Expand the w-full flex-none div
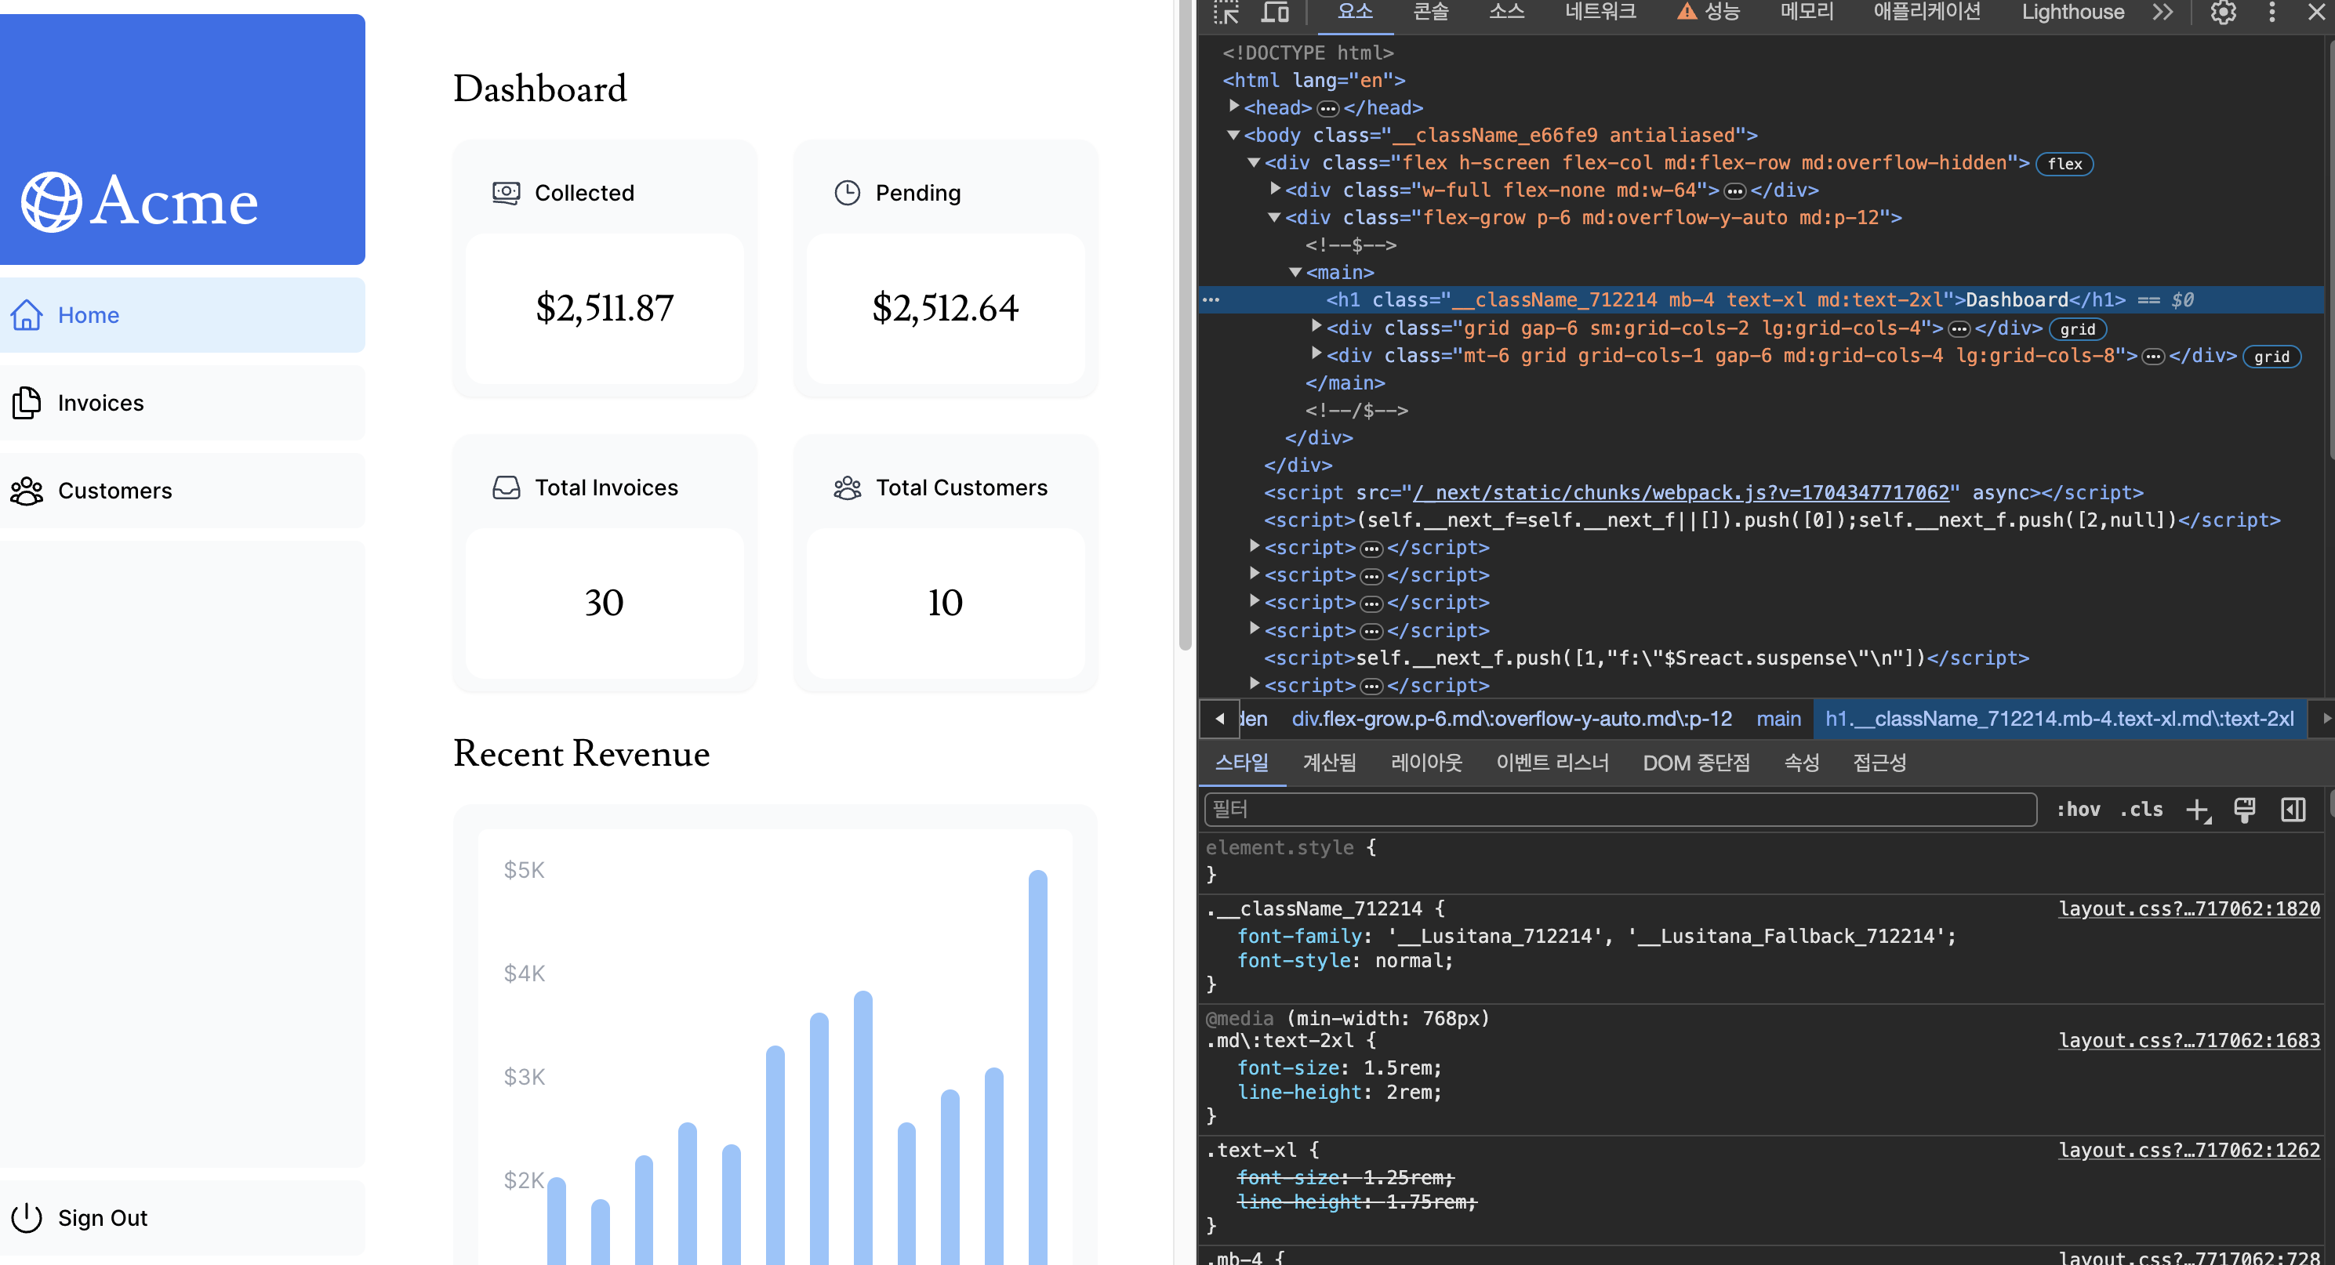This screenshot has height=1265, width=2335. coord(1276,188)
